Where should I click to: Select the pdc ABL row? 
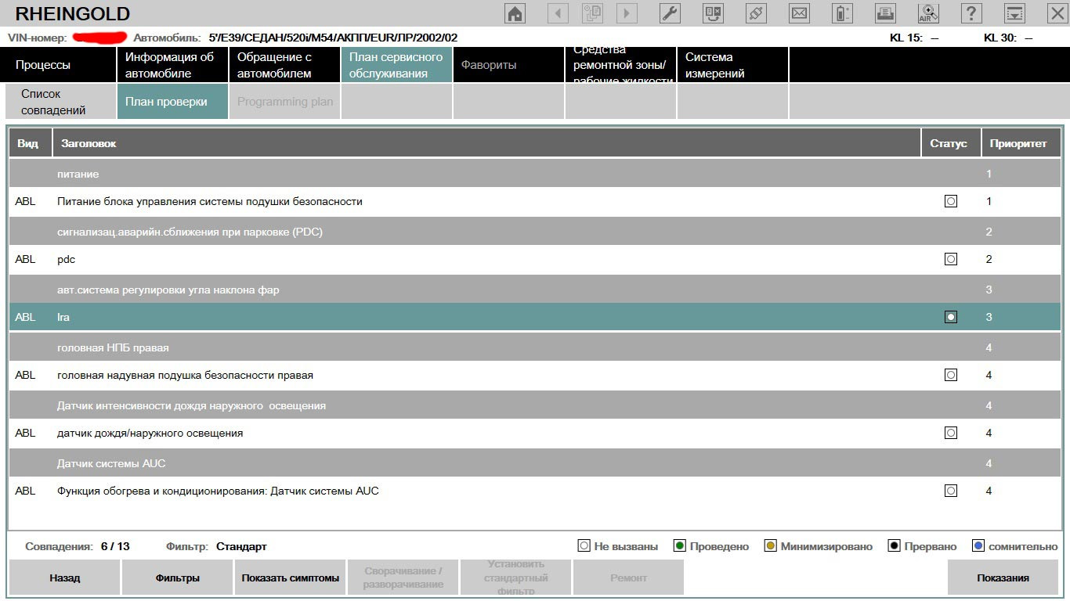tap(535, 259)
